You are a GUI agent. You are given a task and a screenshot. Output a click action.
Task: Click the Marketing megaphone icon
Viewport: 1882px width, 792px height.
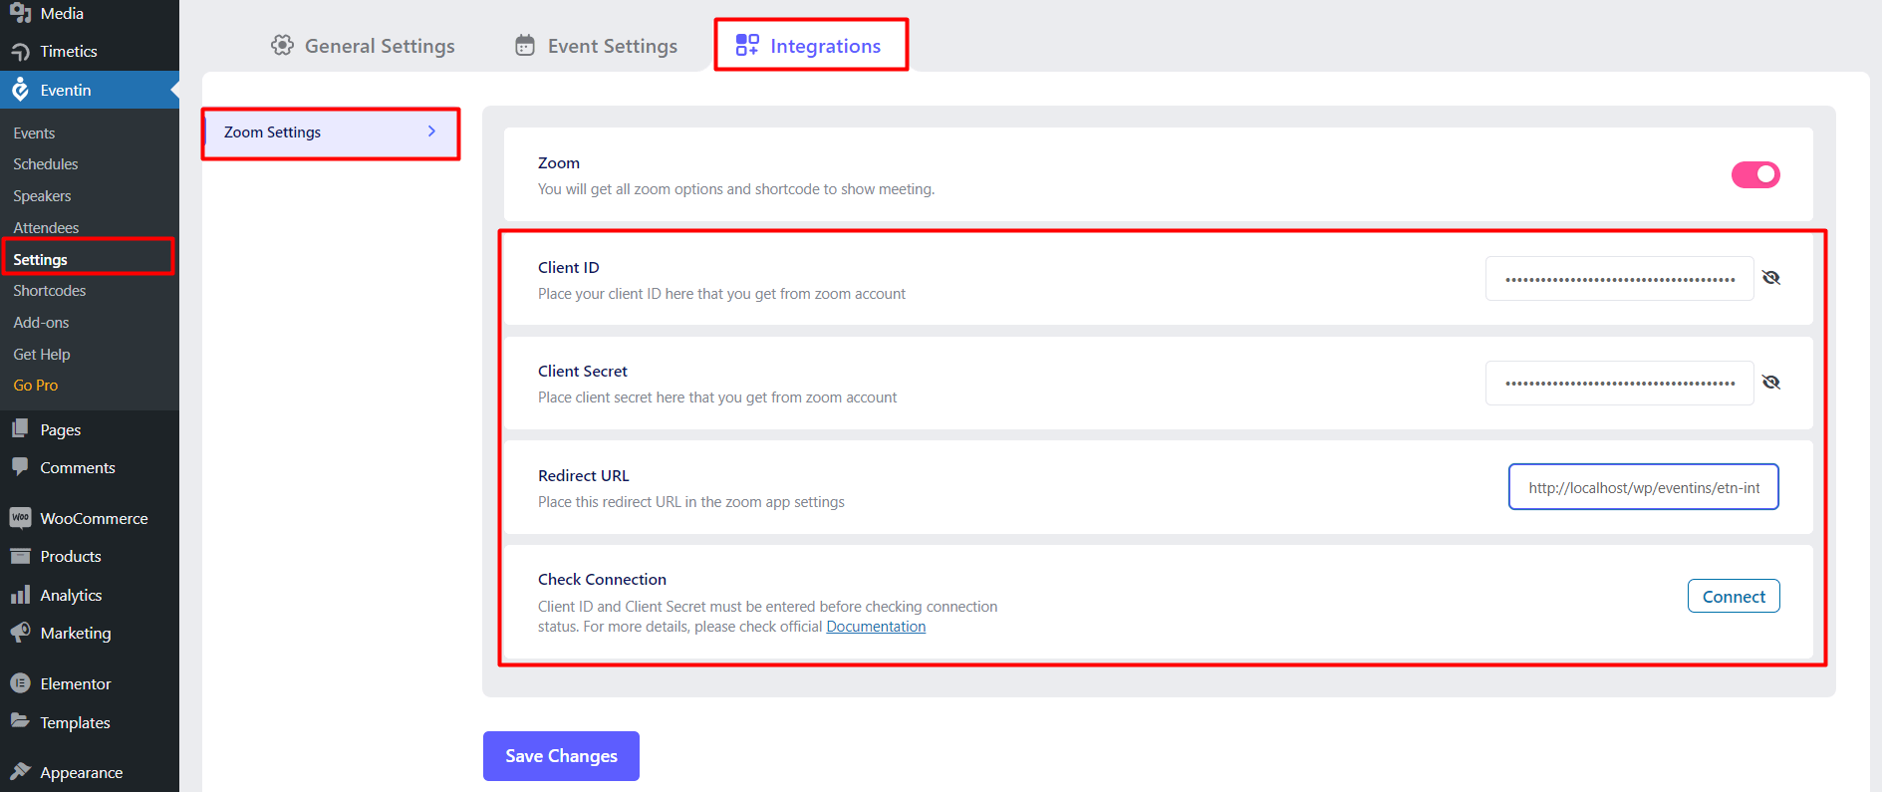click(20, 633)
